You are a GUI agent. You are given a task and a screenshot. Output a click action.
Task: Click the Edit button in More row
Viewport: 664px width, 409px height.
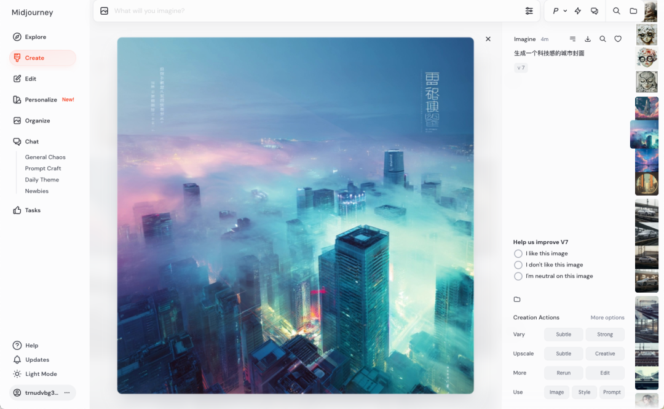(605, 373)
